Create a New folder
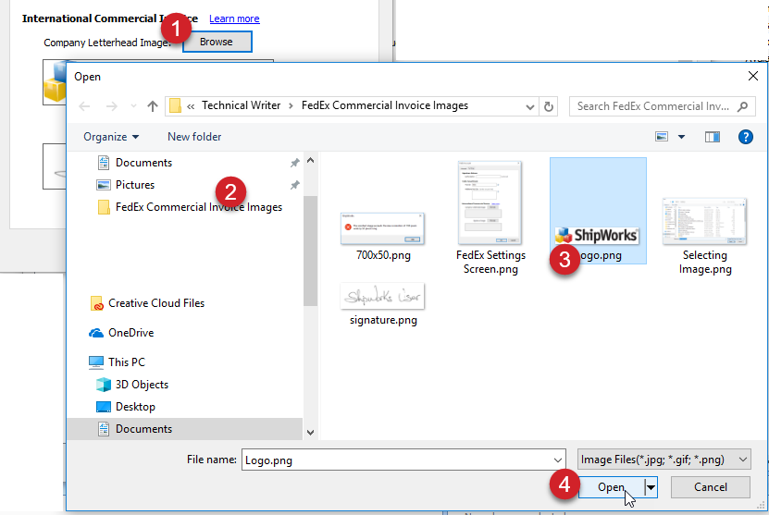 pos(194,137)
